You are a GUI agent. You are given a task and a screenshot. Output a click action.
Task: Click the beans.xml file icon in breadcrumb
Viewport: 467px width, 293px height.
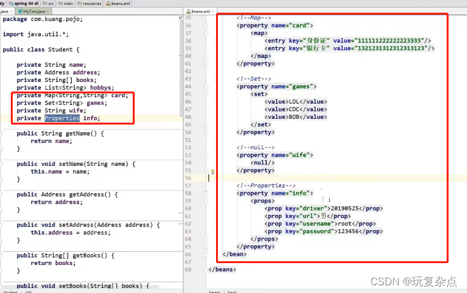[x=108, y=4]
